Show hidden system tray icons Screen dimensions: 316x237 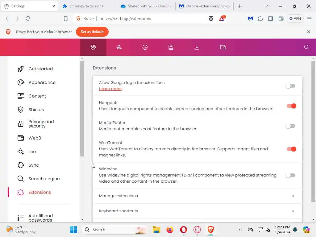(x=240, y=230)
